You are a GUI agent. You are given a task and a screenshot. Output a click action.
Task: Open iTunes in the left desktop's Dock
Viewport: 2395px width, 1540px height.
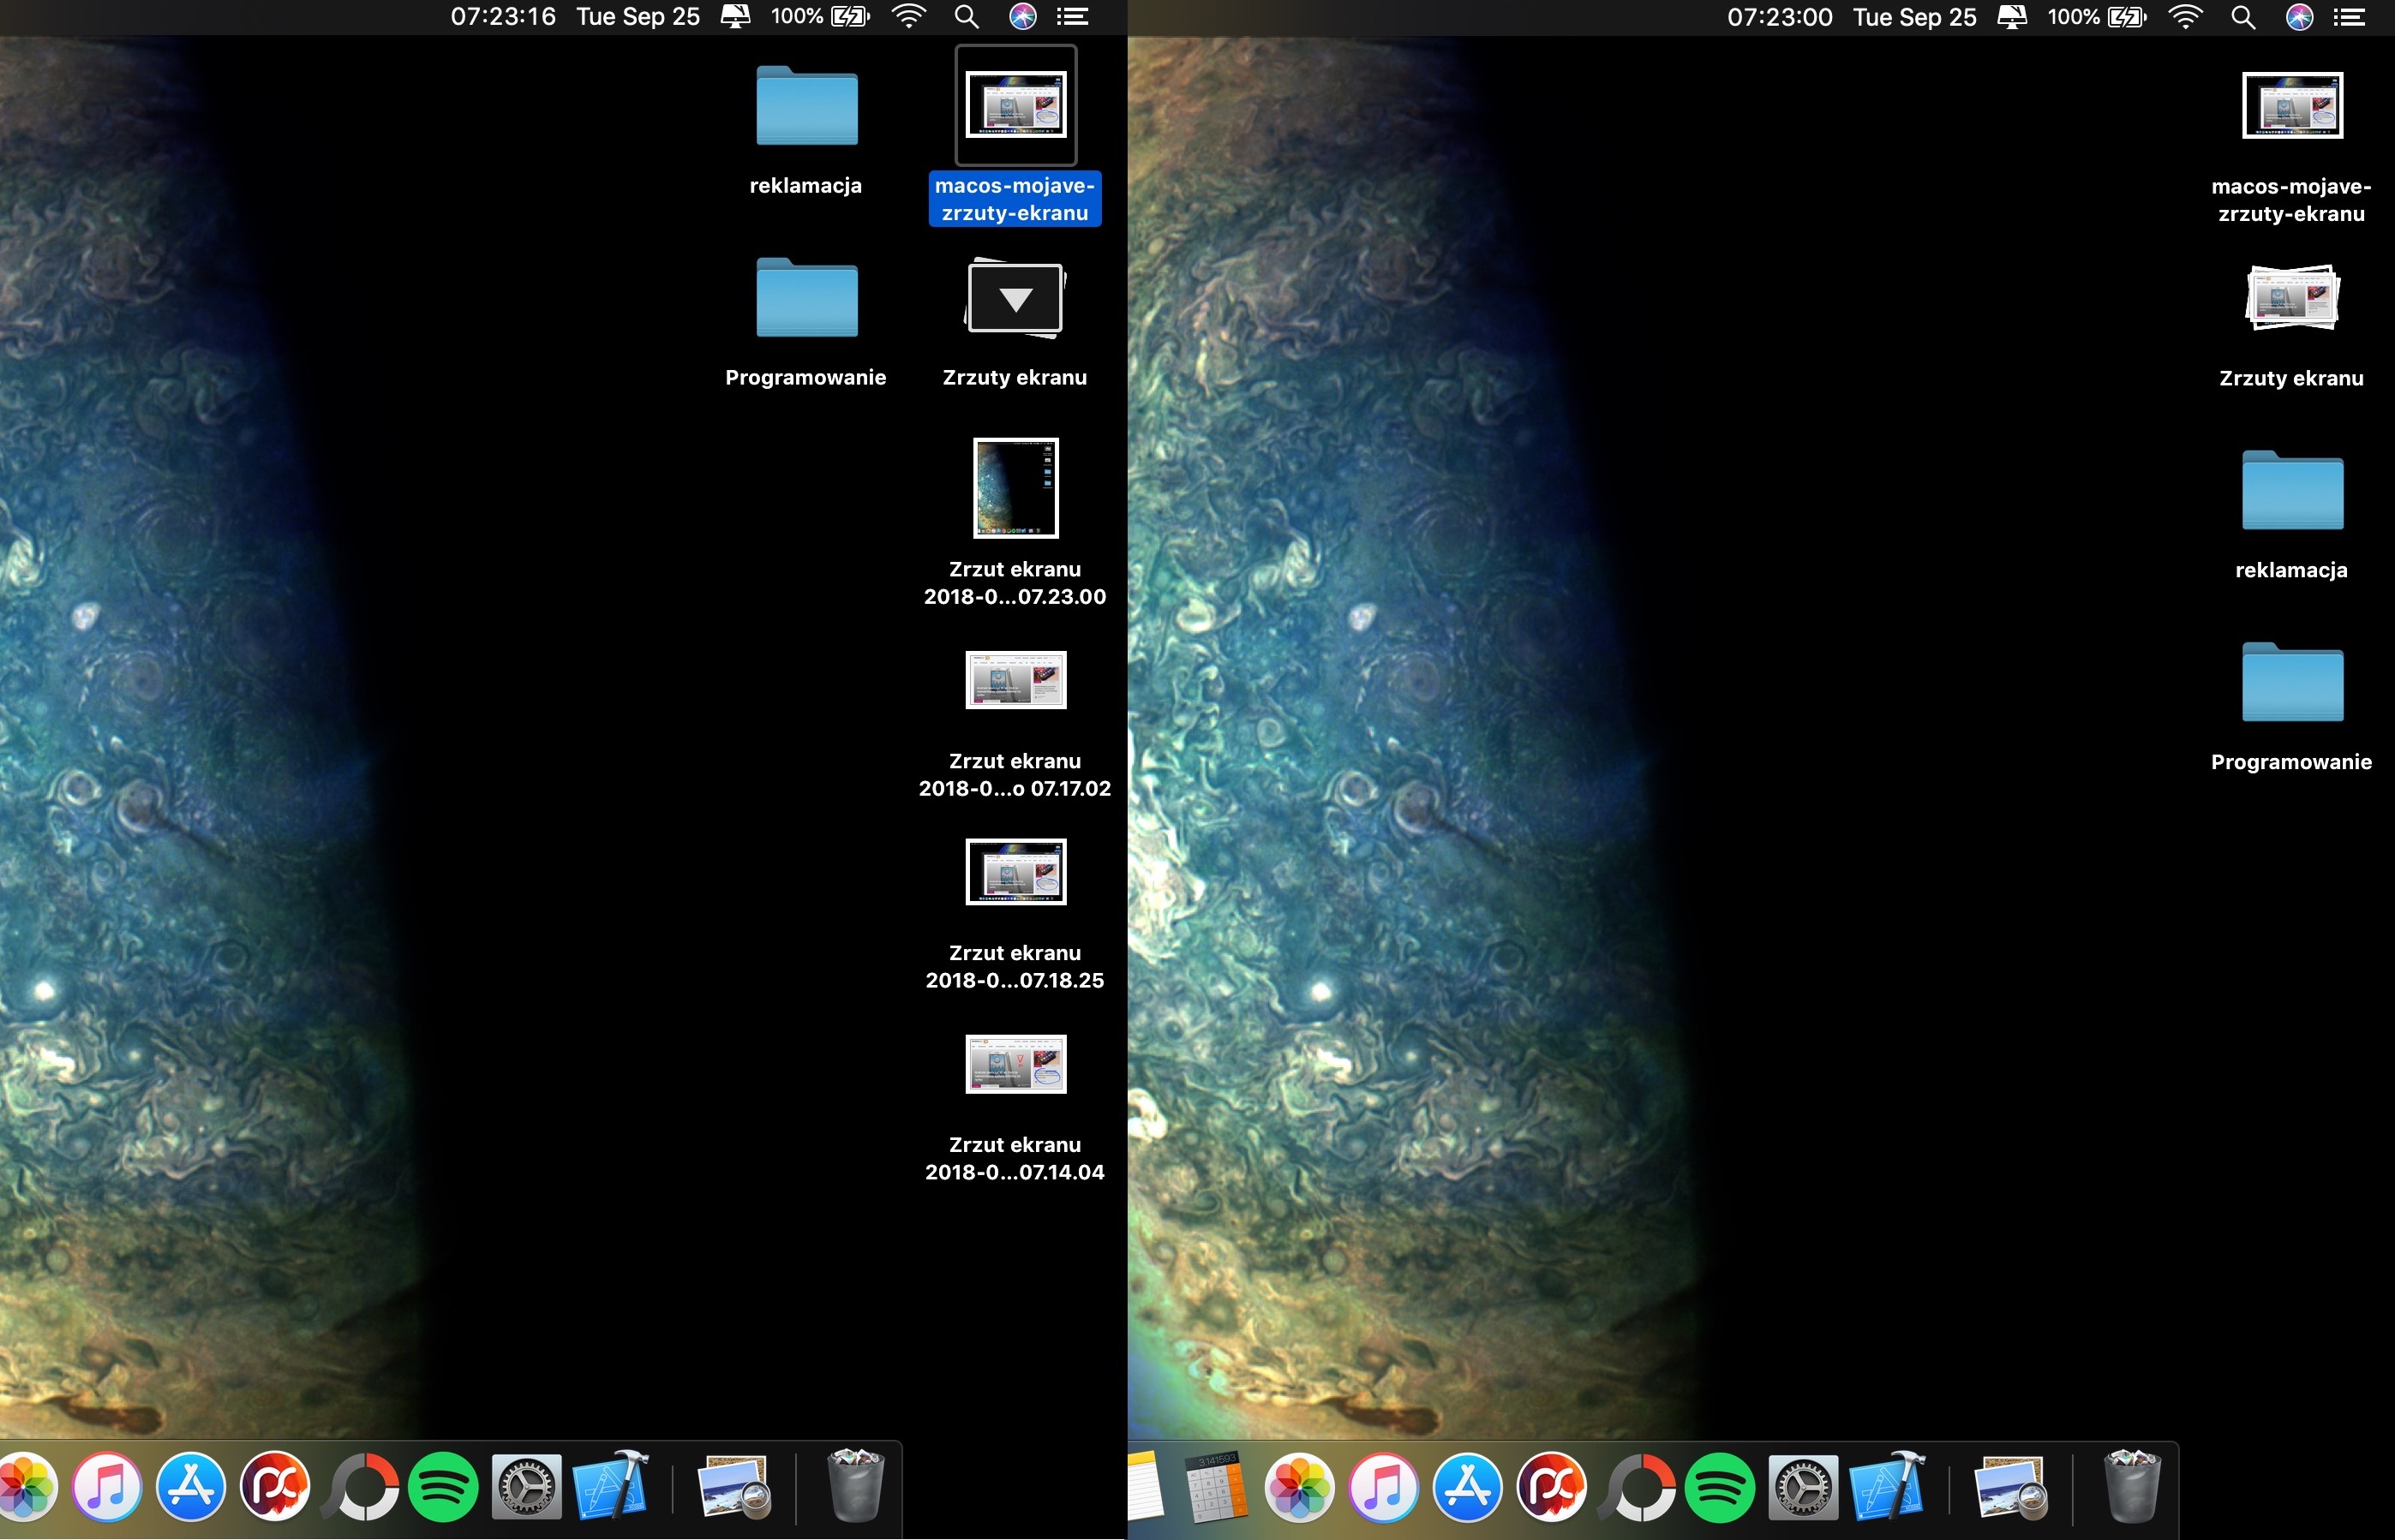point(107,1487)
